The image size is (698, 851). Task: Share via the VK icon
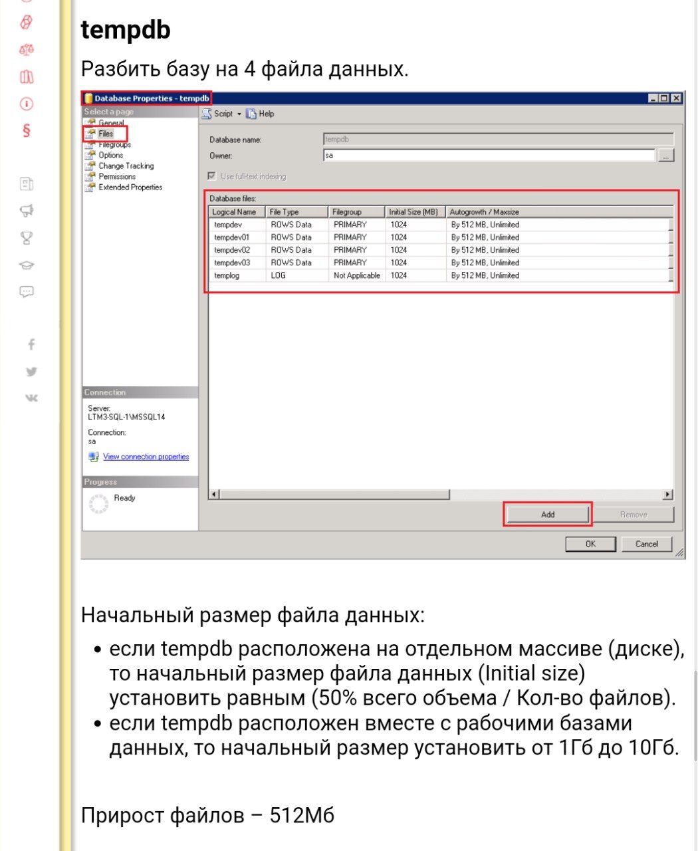pos(31,398)
